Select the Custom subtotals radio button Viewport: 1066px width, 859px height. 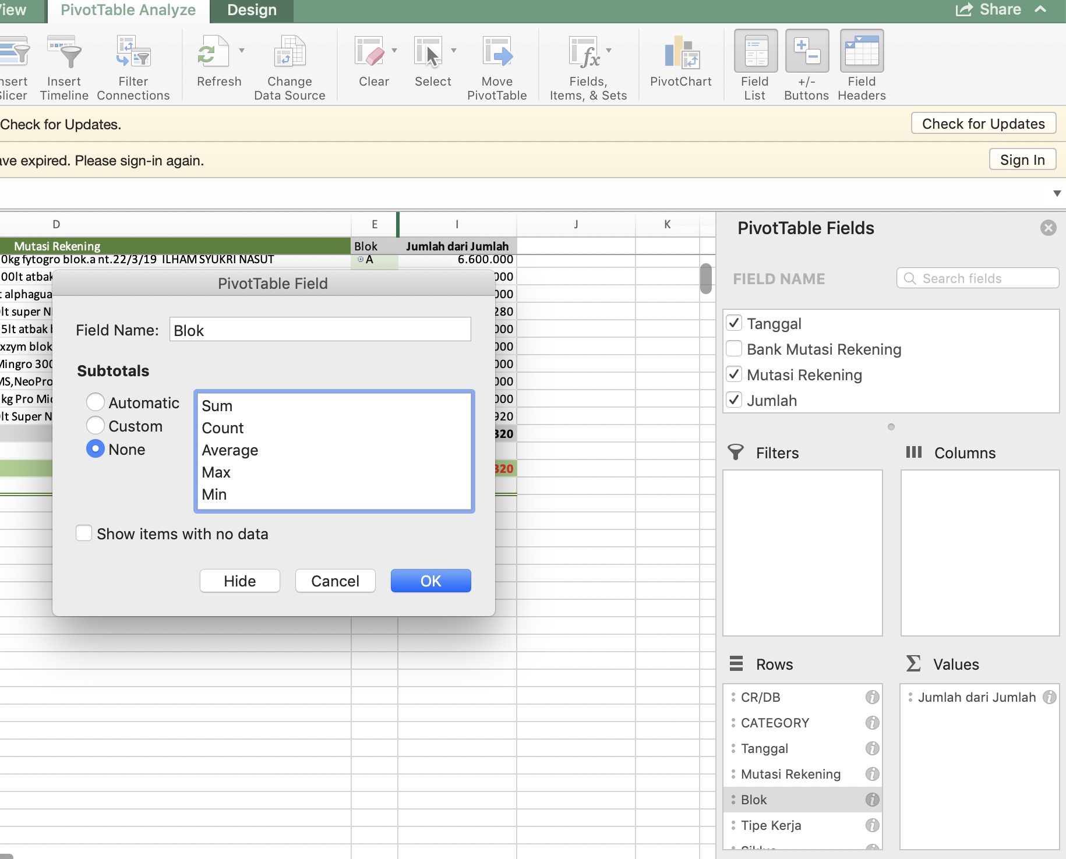pyautogui.click(x=95, y=426)
